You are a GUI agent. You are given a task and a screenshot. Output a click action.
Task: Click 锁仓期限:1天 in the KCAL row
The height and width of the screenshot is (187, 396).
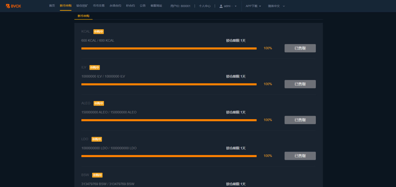pos(236,41)
